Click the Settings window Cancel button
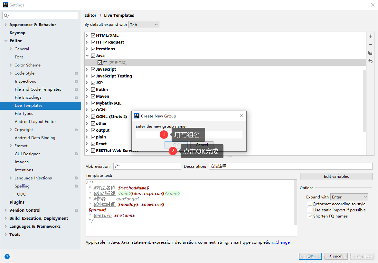 click(336, 256)
